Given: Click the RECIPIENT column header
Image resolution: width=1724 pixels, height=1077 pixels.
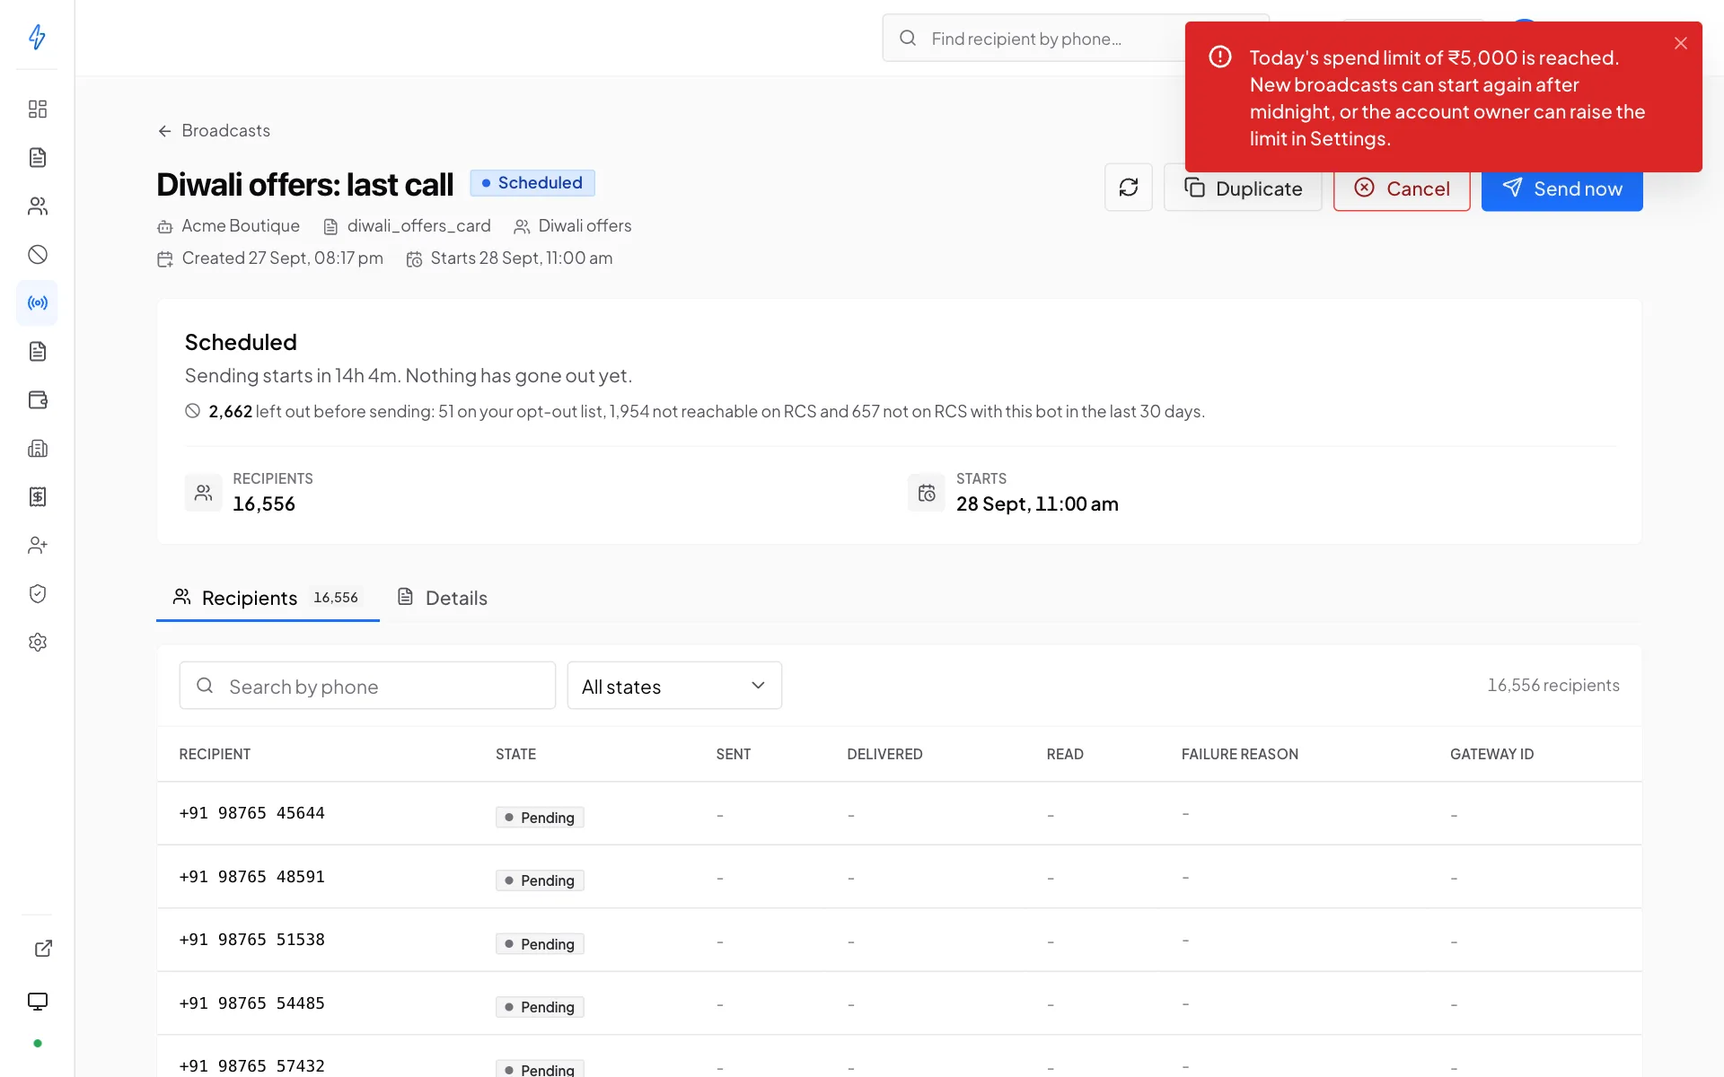Looking at the screenshot, I should tap(215, 755).
